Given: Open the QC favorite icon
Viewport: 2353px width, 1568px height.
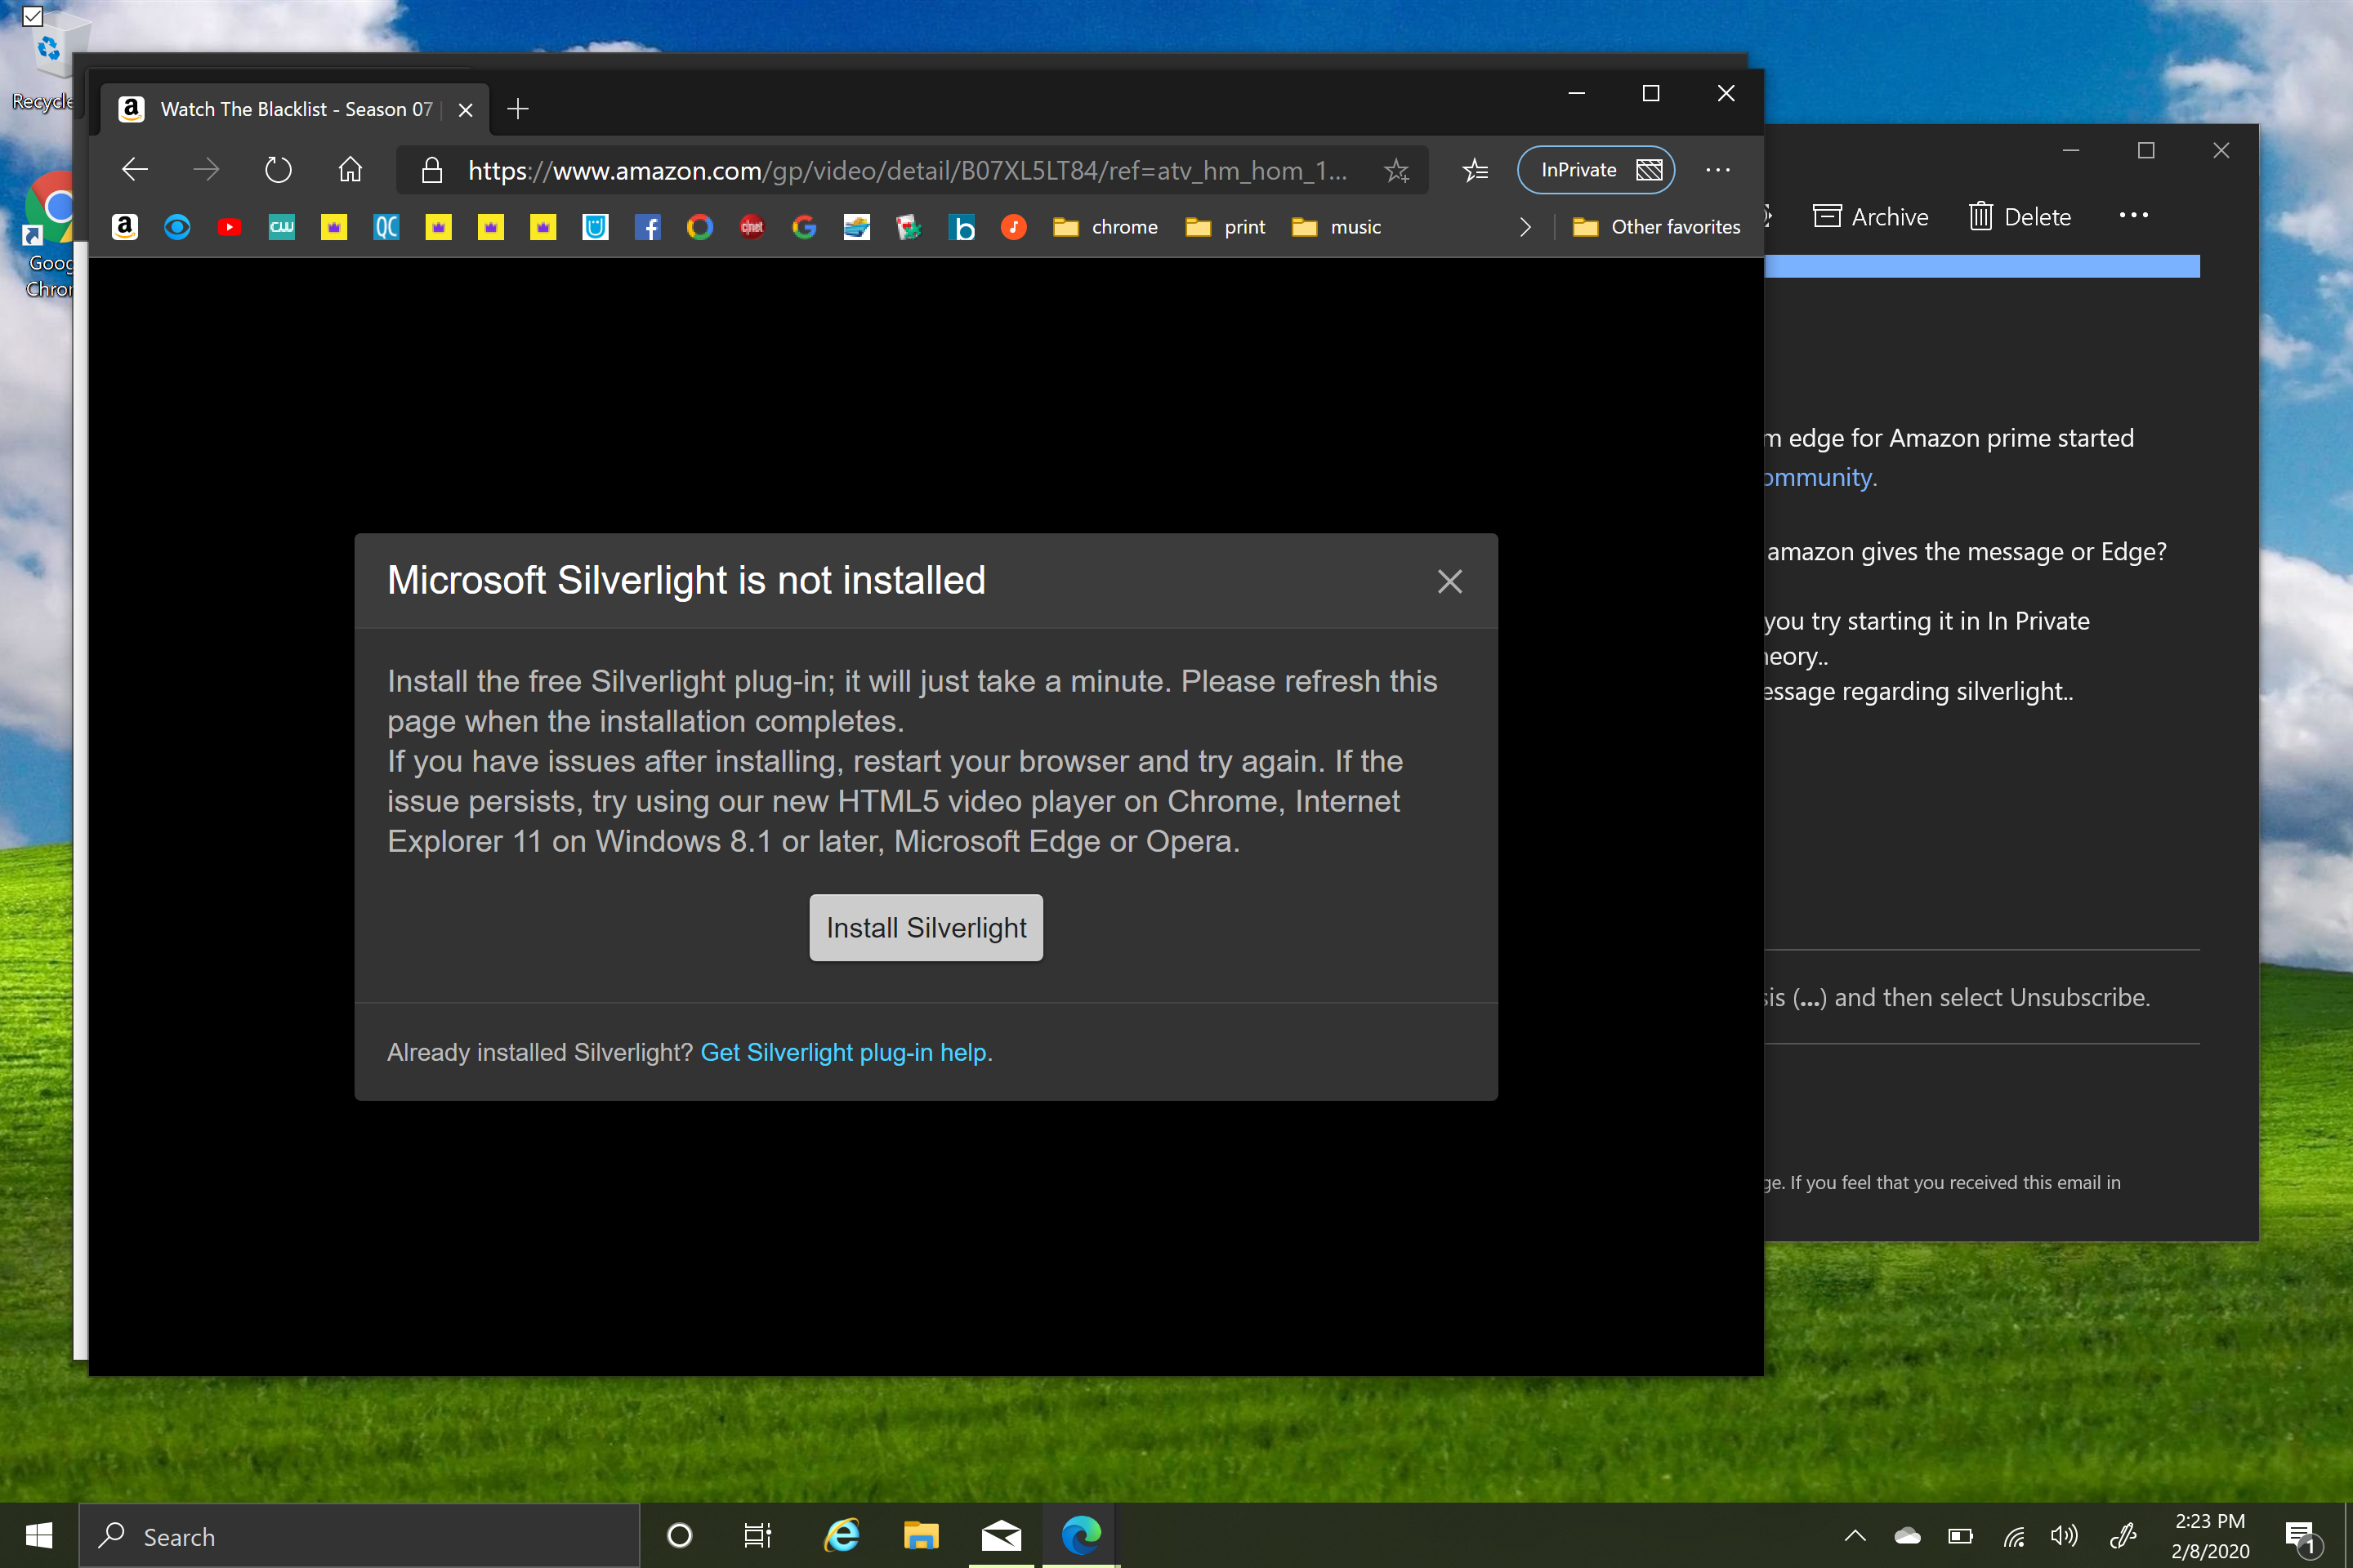Looking at the screenshot, I should (386, 227).
